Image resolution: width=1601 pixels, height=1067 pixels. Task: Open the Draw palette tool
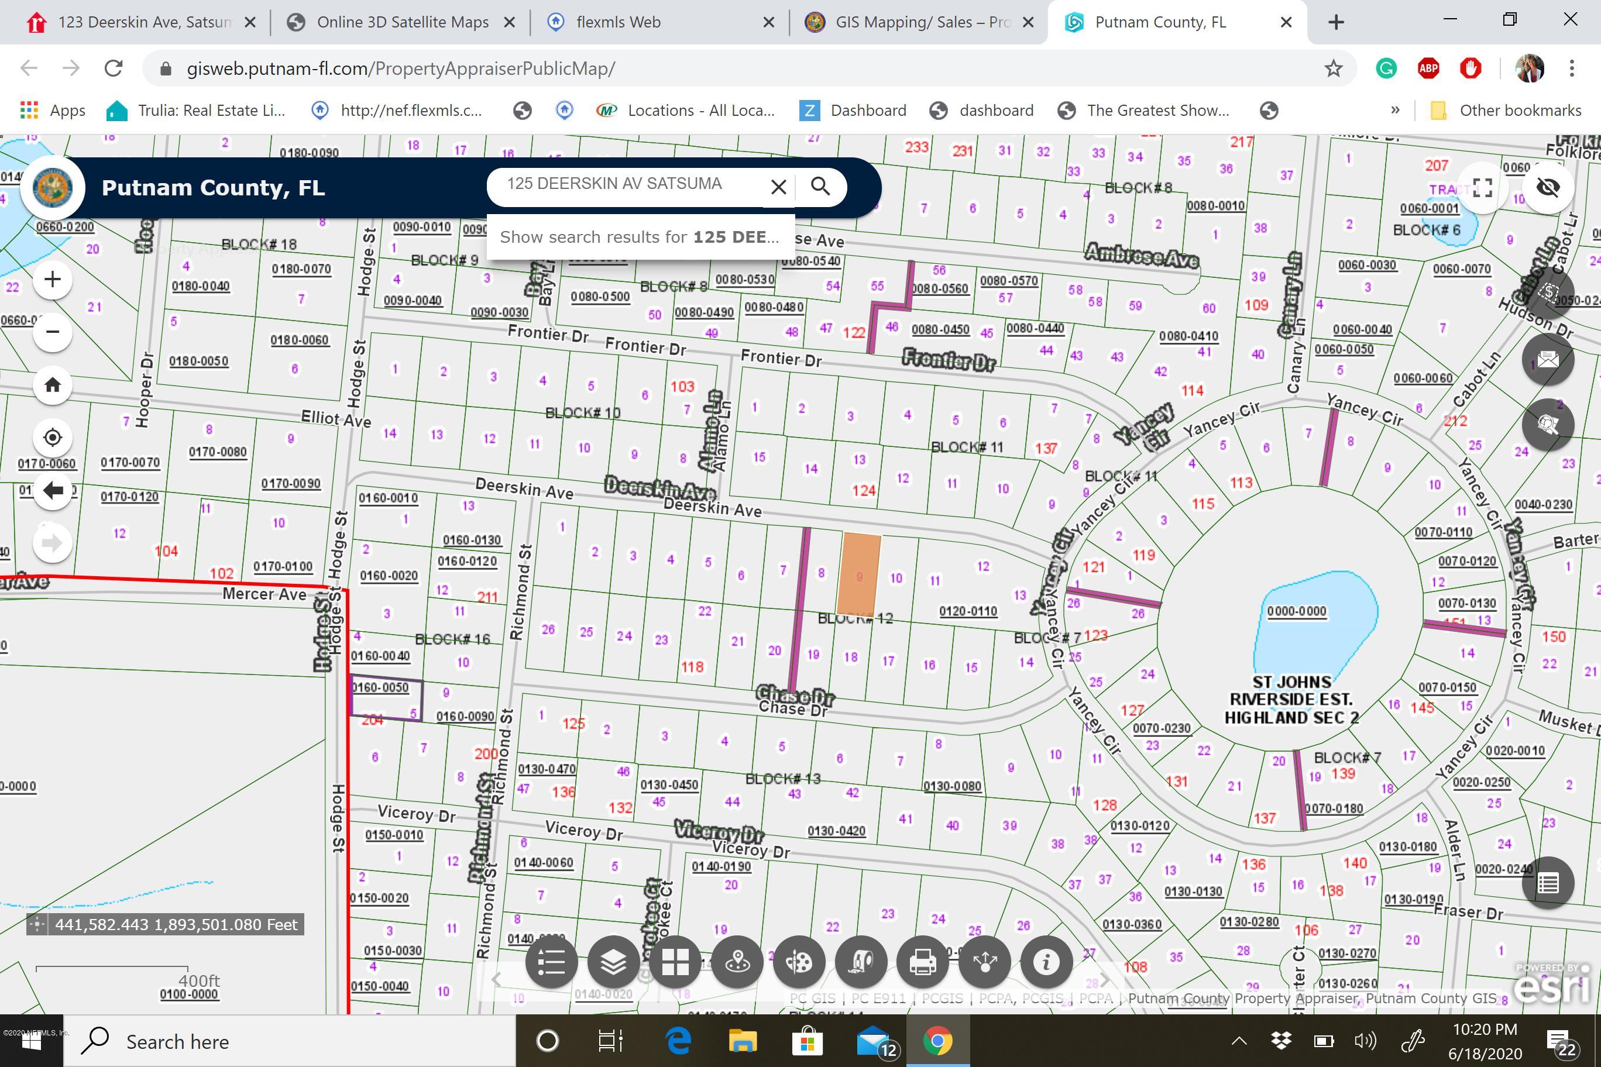pos(799,962)
